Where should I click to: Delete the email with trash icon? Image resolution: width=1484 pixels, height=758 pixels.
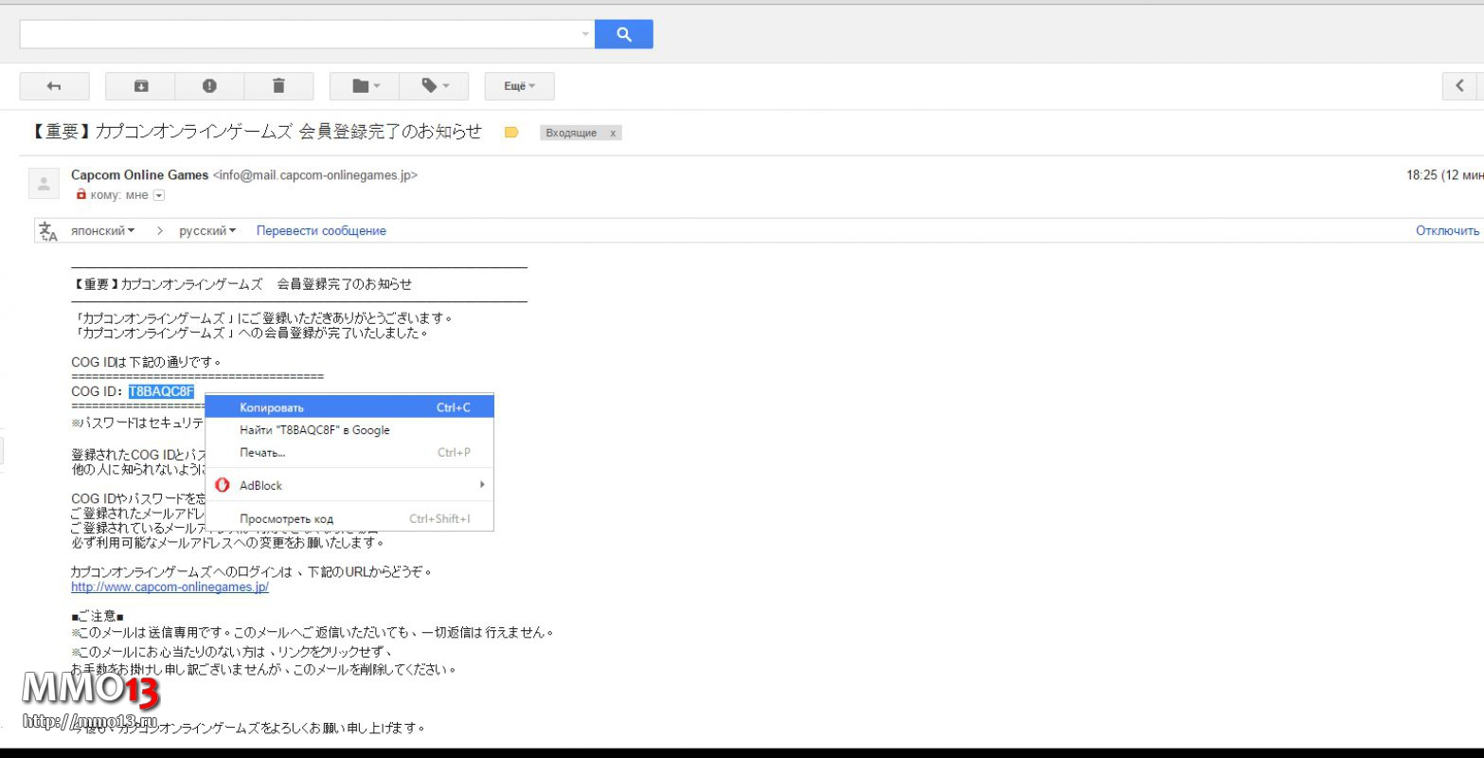(278, 86)
